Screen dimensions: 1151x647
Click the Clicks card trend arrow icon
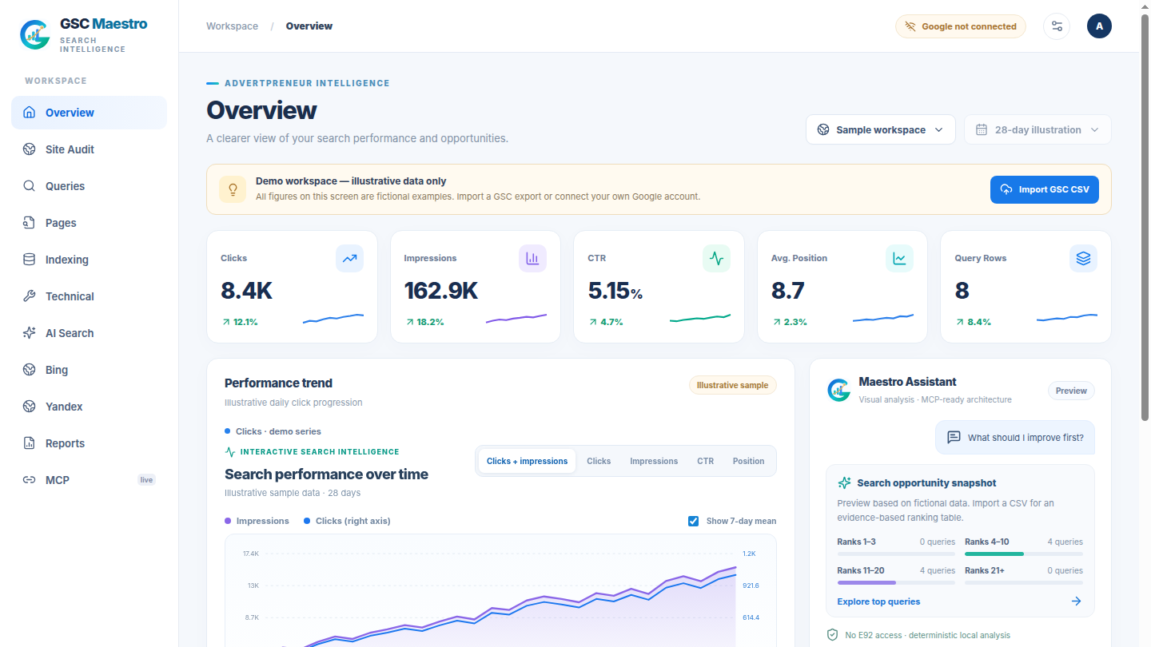(x=349, y=259)
